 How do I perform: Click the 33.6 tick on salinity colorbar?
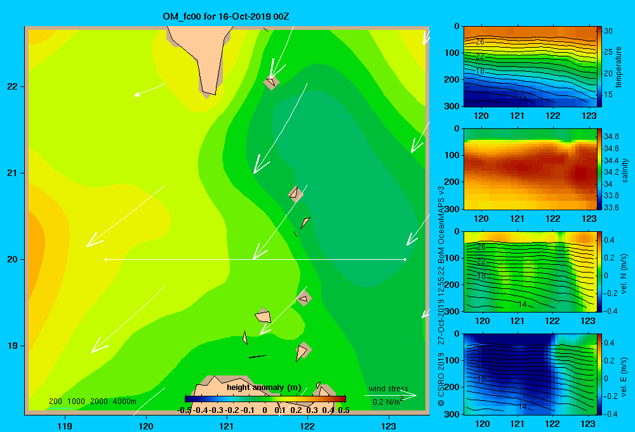[612, 208]
